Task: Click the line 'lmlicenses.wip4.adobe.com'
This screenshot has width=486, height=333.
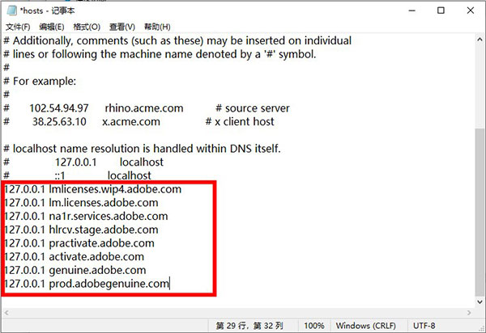Action: click(93, 189)
